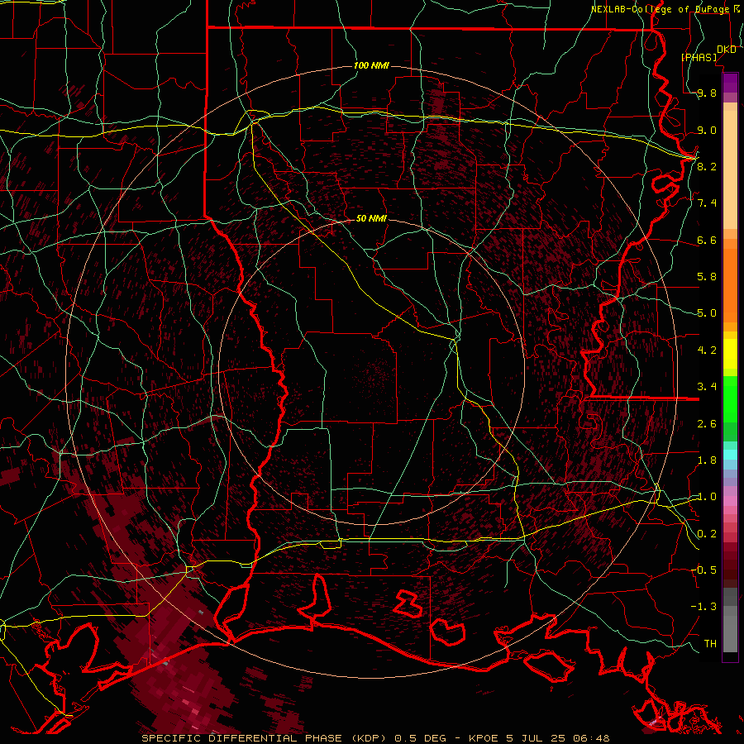Click the 7.4 scale value

[x=707, y=203]
